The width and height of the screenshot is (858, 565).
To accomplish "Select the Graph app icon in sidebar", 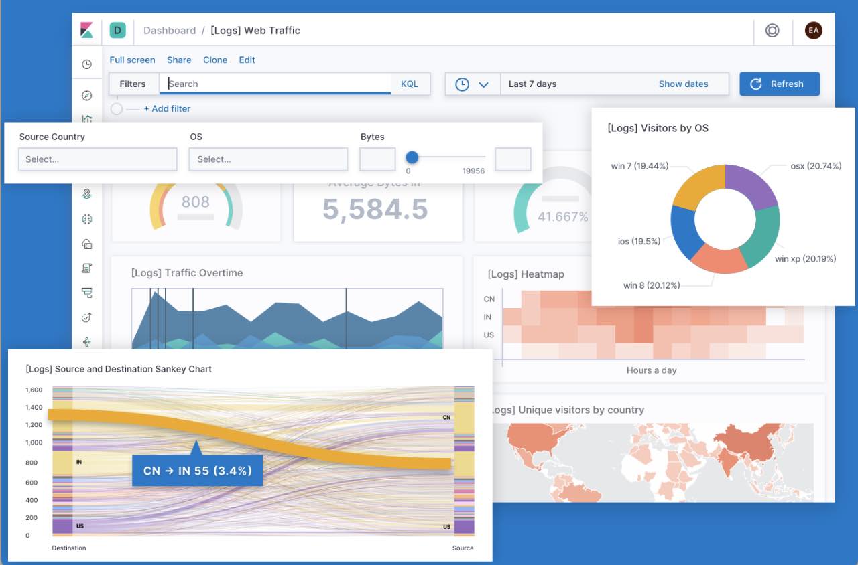I will [86, 341].
